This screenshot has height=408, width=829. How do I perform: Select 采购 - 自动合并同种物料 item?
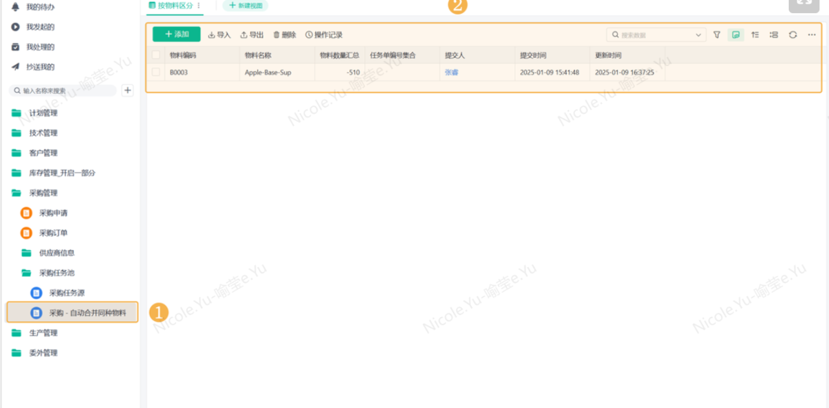tap(73, 313)
